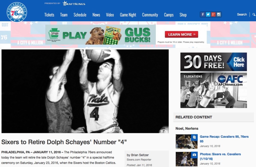Viewport: 256px width, 167px height.
Task: Click the Game Recap article thumbnail
Action: coord(186,141)
